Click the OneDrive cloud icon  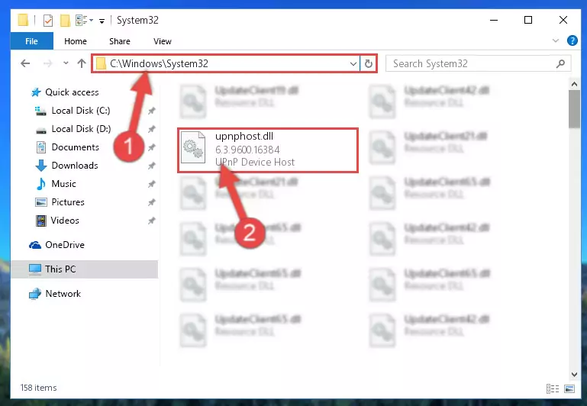click(x=35, y=245)
